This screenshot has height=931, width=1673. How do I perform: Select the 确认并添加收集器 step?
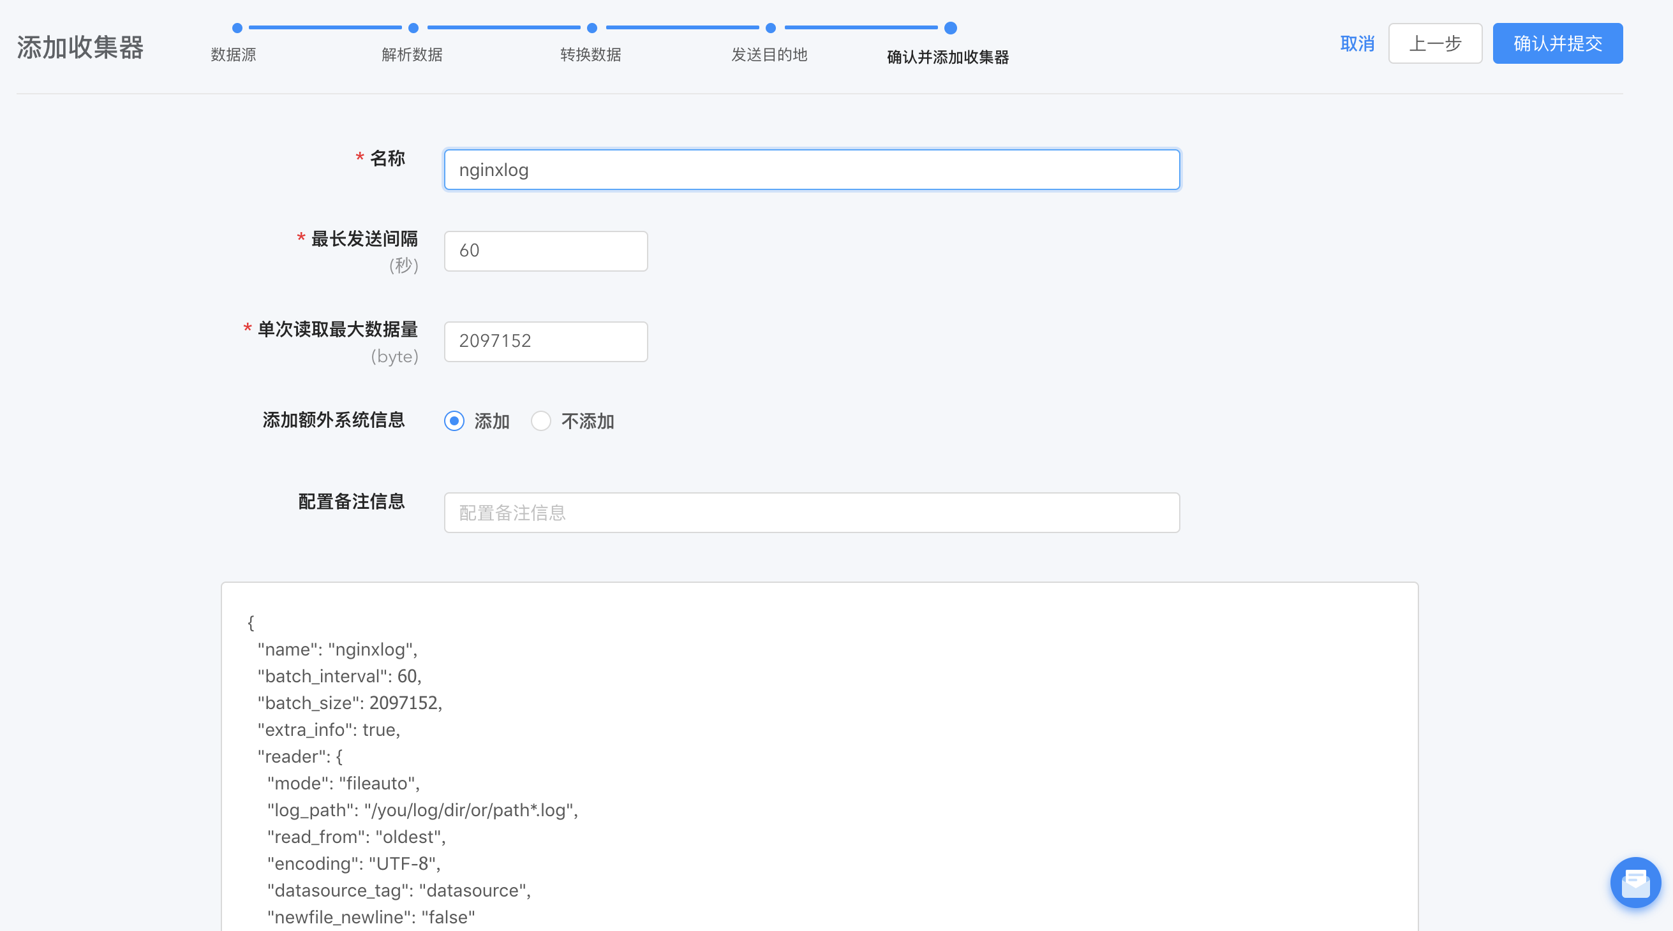coord(948,57)
